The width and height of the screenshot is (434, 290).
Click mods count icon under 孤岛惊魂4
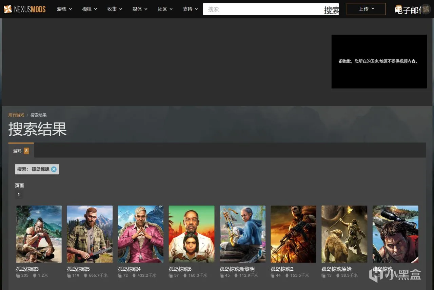(120, 275)
